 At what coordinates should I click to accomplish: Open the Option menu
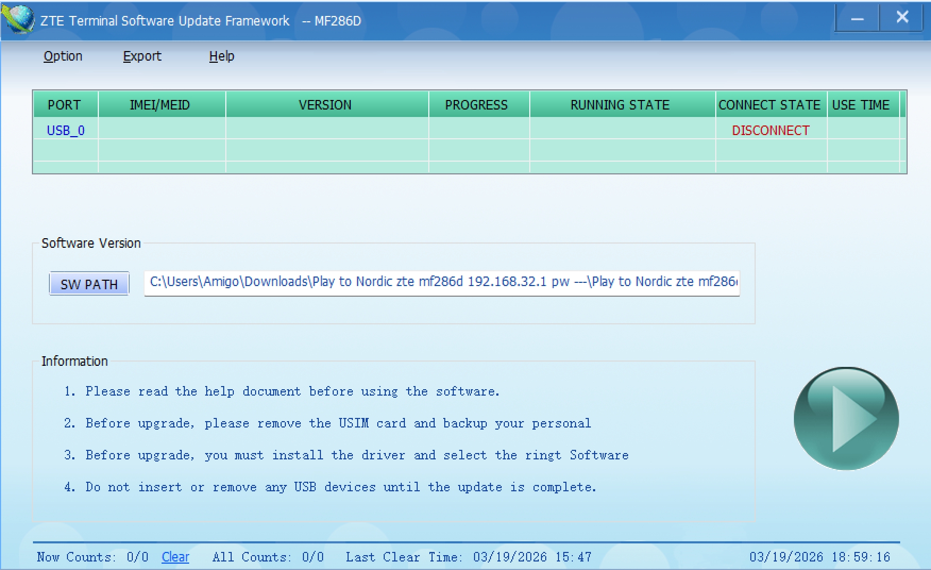point(63,56)
